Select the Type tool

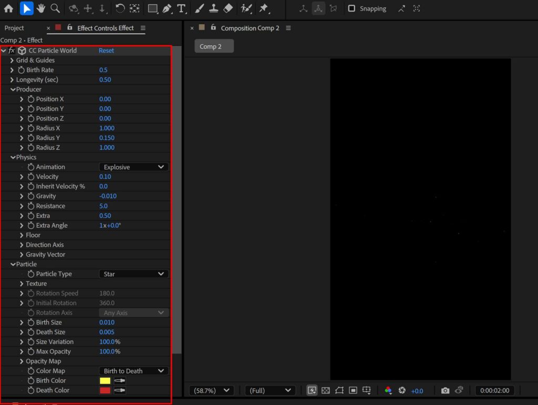click(x=181, y=8)
